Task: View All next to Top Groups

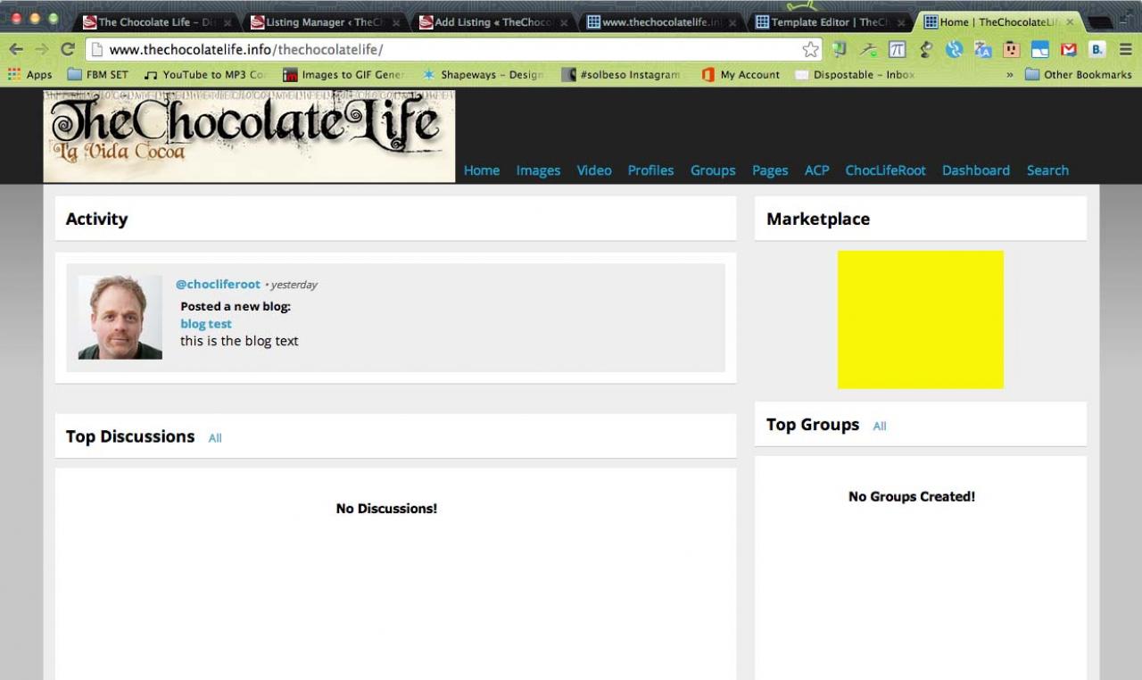Action: click(880, 427)
